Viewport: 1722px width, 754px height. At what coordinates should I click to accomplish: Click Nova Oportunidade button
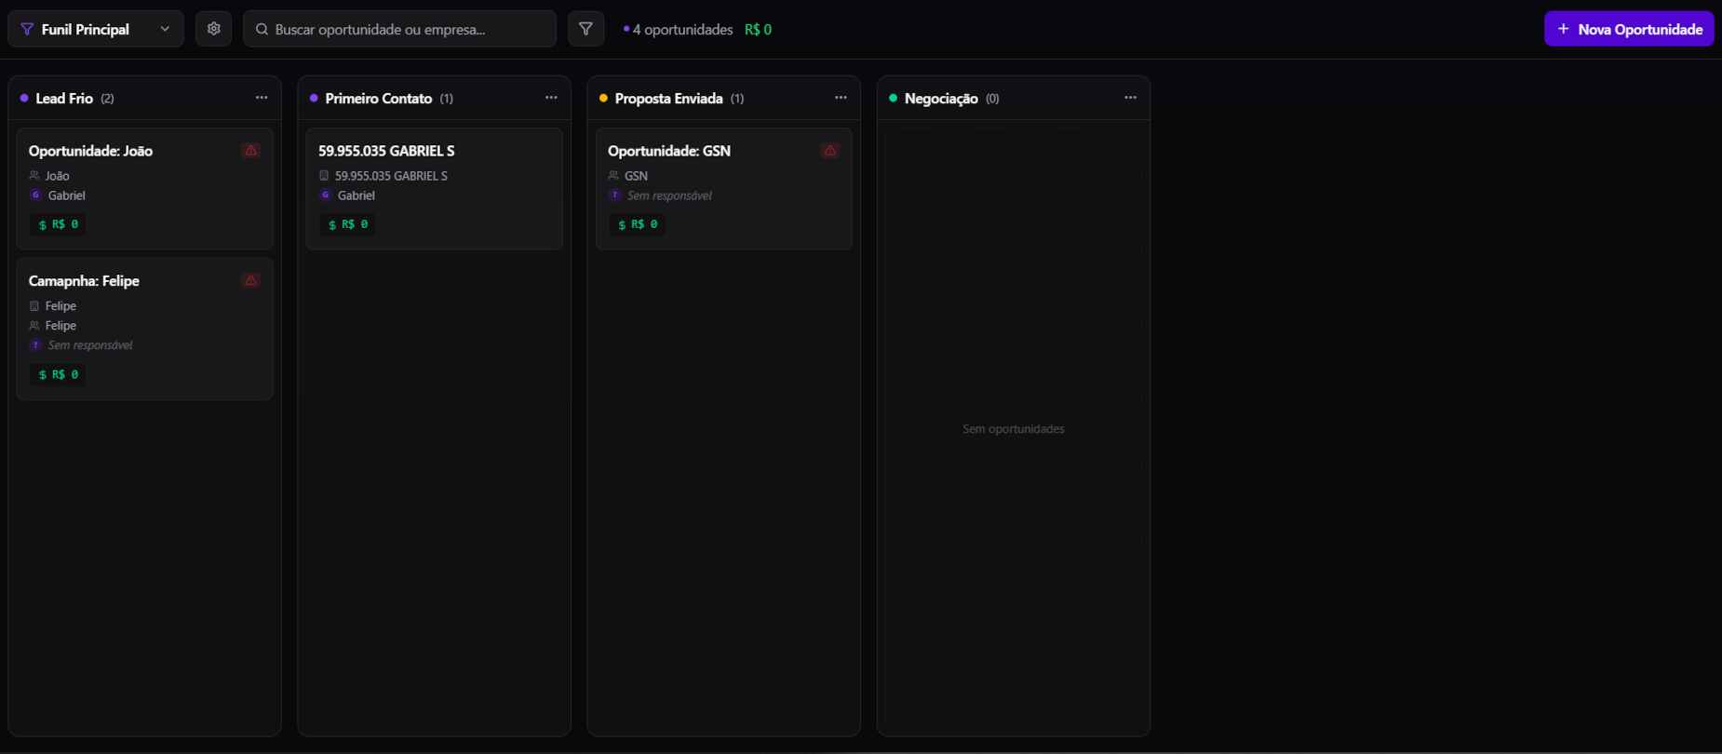[1628, 29]
